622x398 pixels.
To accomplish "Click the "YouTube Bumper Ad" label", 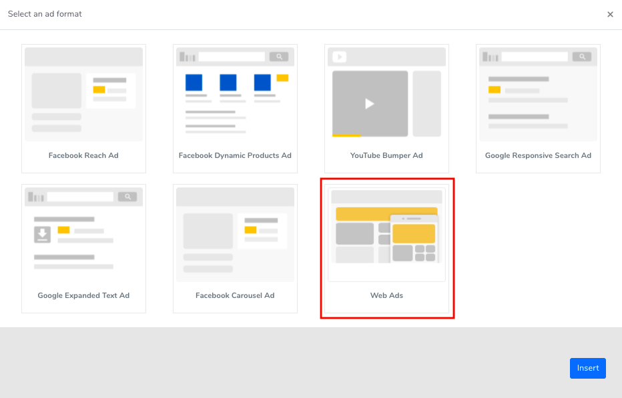I will click(387, 155).
